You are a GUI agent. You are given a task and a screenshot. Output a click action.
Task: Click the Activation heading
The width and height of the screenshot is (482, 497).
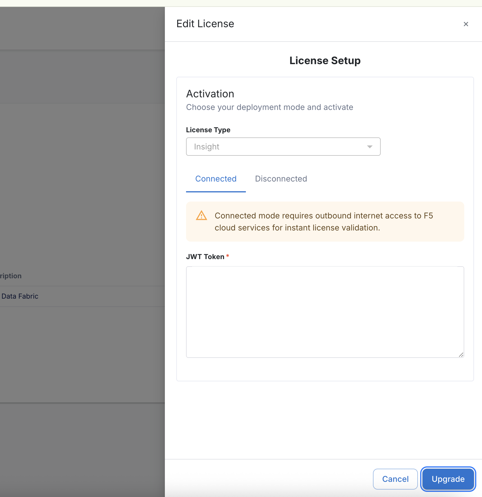[210, 94]
